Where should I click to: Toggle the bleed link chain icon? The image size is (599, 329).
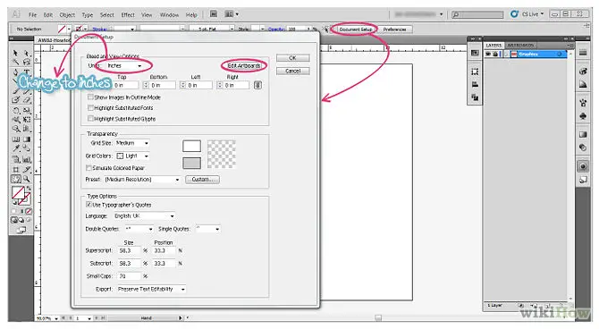click(257, 85)
